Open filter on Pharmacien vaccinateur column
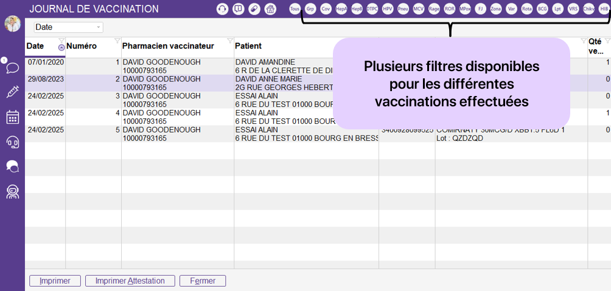Viewport: 611px width, 291px height. click(x=229, y=41)
